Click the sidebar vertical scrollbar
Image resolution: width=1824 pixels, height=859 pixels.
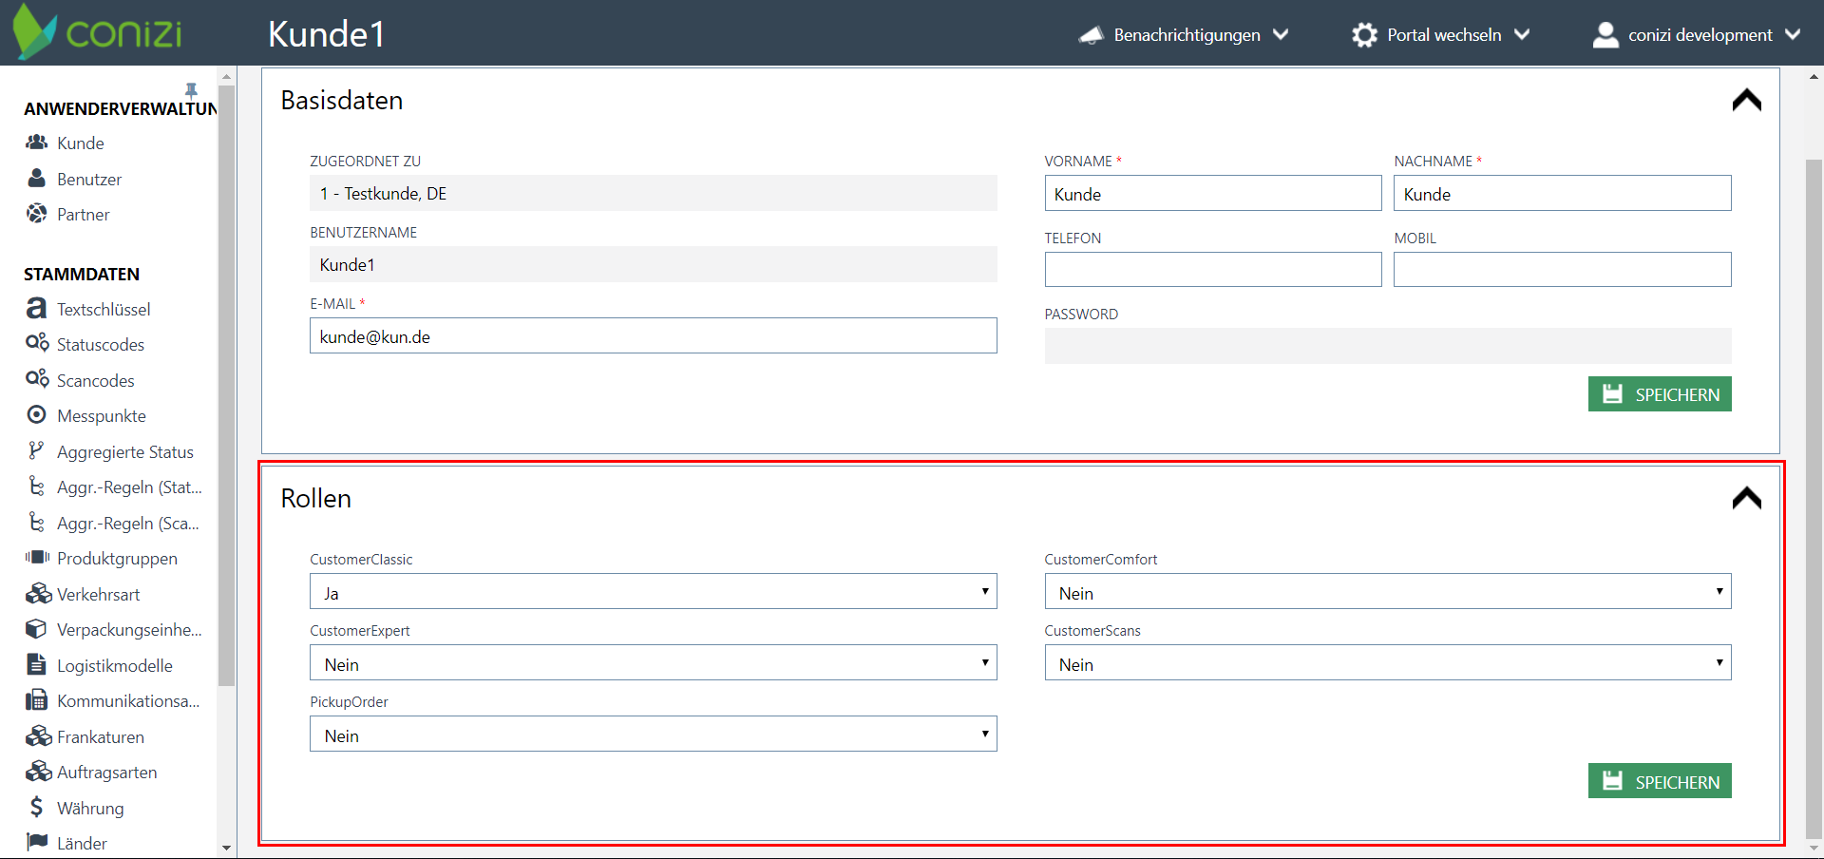pyautogui.click(x=226, y=380)
